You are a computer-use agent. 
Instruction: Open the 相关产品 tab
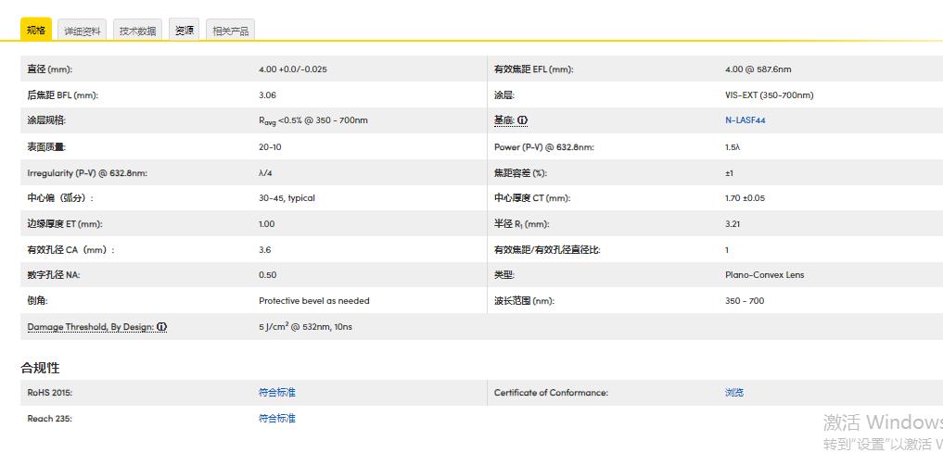(x=230, y=31)
